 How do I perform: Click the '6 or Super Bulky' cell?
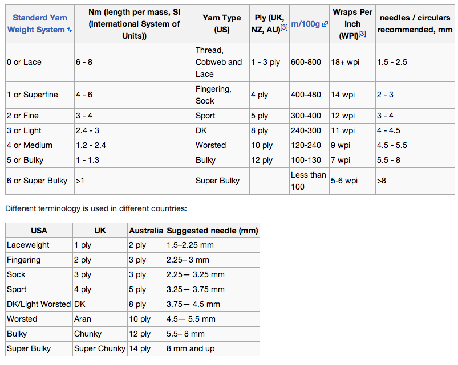40,181
